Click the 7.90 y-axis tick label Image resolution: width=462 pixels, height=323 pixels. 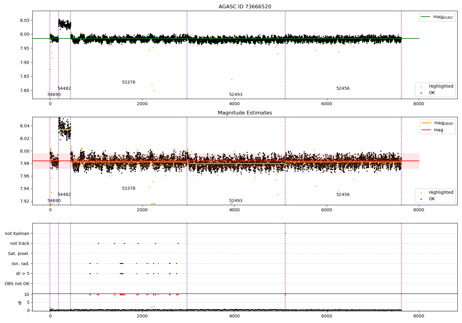coord(24,62)
